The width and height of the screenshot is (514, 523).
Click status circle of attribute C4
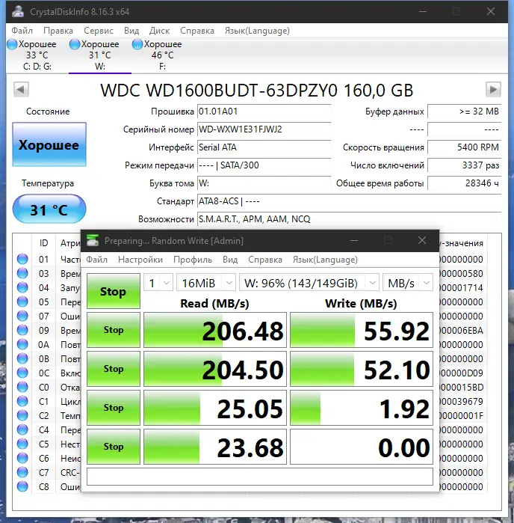(x=22, y=429)
